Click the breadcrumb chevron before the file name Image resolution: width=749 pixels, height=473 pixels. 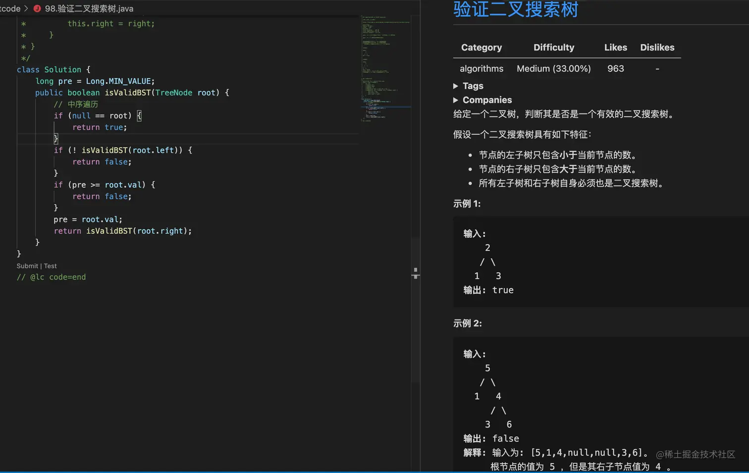(x=26, y=8)
